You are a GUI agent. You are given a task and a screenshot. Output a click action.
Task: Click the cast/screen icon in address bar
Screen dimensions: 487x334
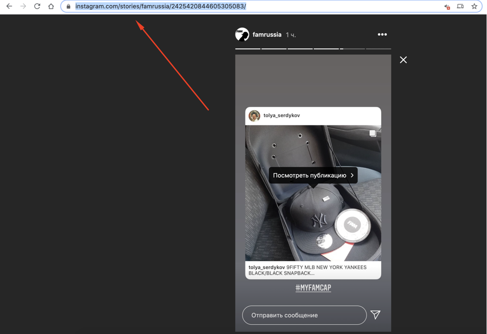(460, 7)
